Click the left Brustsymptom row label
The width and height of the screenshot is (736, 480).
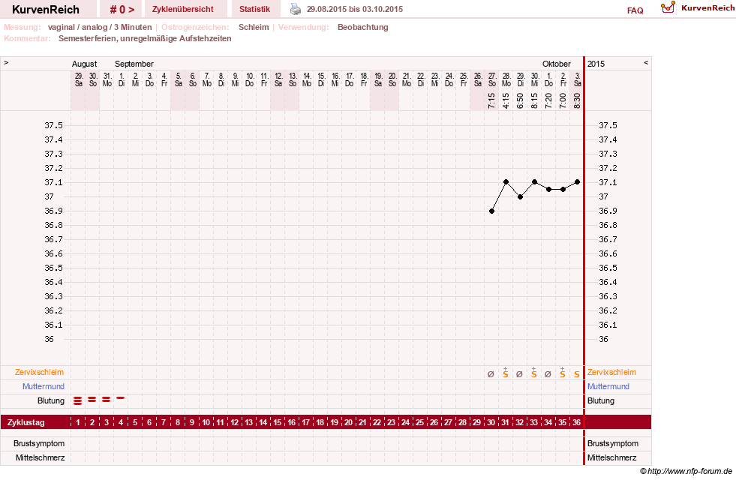coord(39,443)
